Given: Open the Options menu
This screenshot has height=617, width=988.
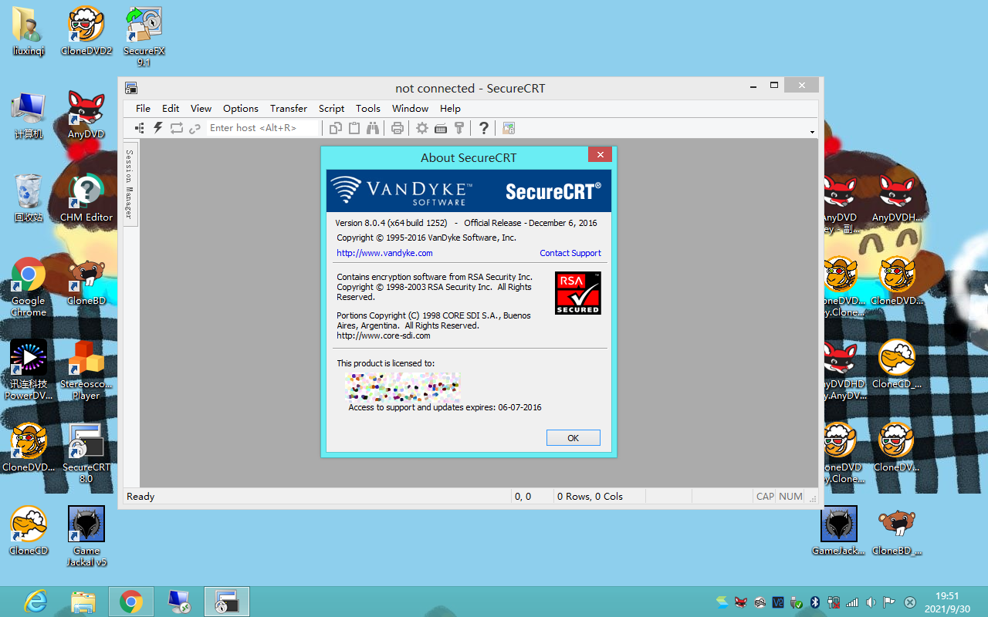Looking at the screenshot, I should [x=241, y=108].
